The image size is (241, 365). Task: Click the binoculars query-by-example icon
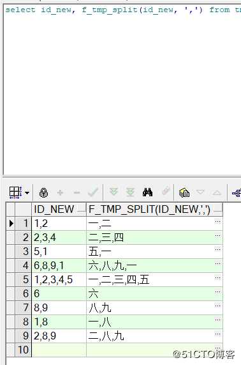[x=147, y=192]
